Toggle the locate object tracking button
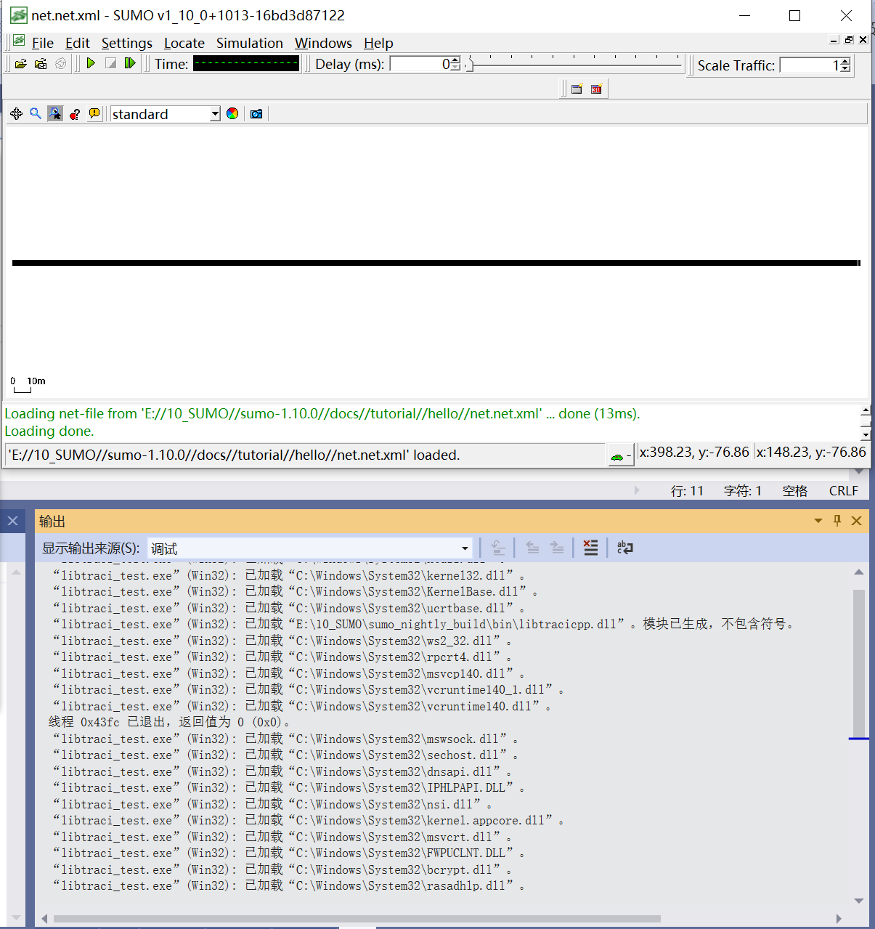This screenshot has width=875, height=929. (x=55, y=113)
